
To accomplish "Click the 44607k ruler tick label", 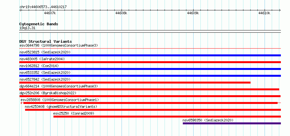I will 50,13.
